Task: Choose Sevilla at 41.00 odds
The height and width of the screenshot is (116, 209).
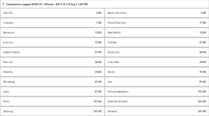Action: pyautogui.click(x=156, y=72)
